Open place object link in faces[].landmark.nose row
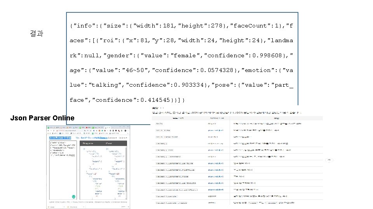 (216, 176)
